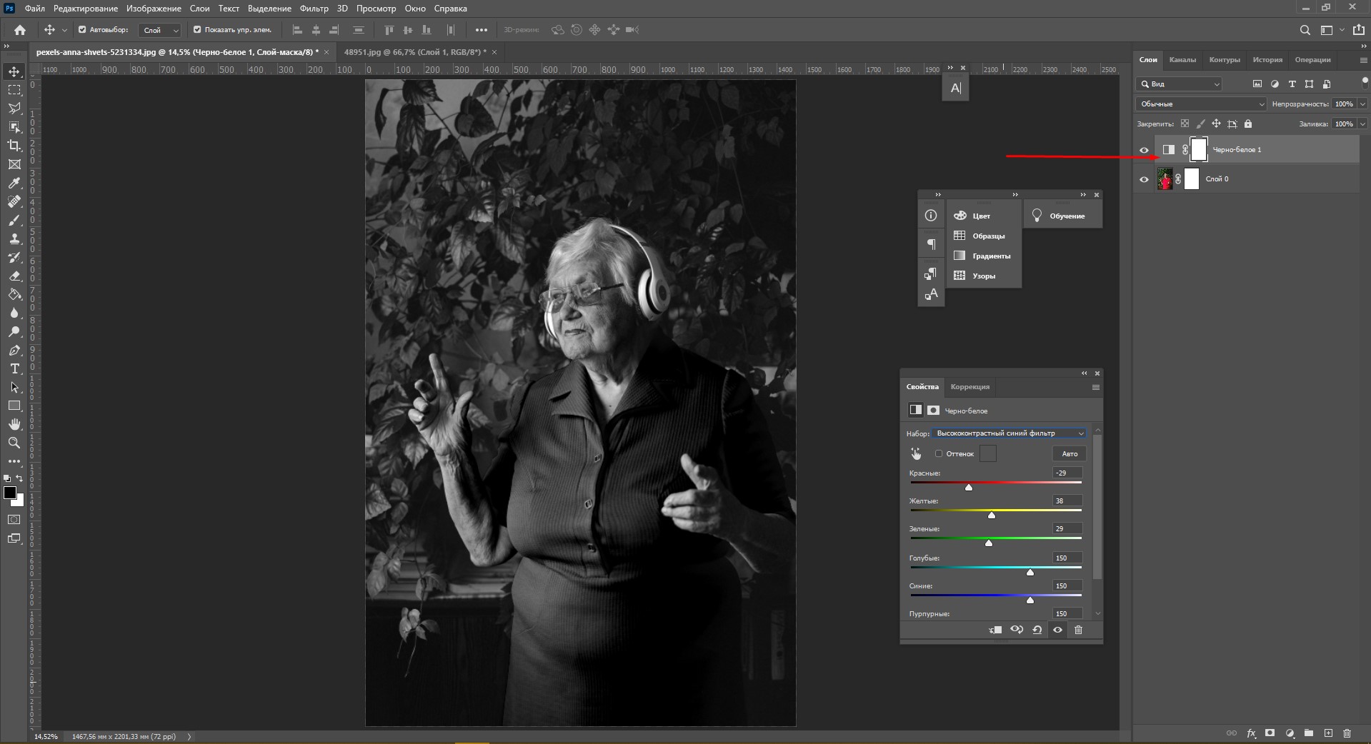
Task: Open Заливка fill dropdown arrow
Action: pyautogui.click(x=1362, y=124)
